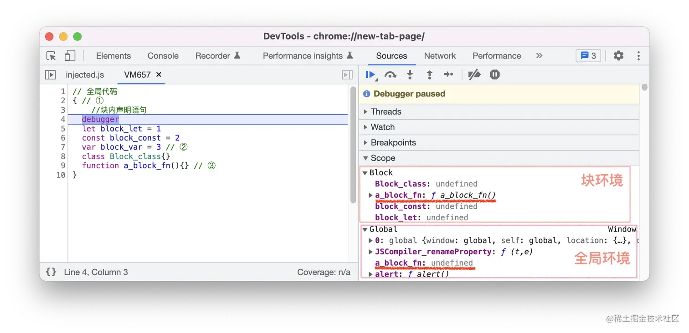Open the settings gear
This screenshot has width=689, height=333.
618,55
